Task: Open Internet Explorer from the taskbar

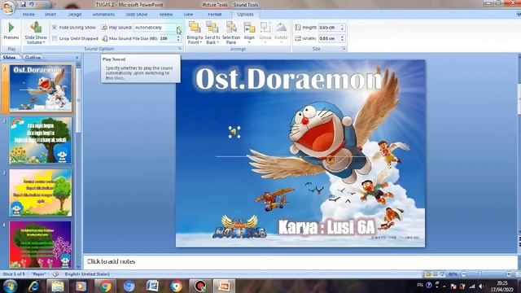Action: (34, 286)
